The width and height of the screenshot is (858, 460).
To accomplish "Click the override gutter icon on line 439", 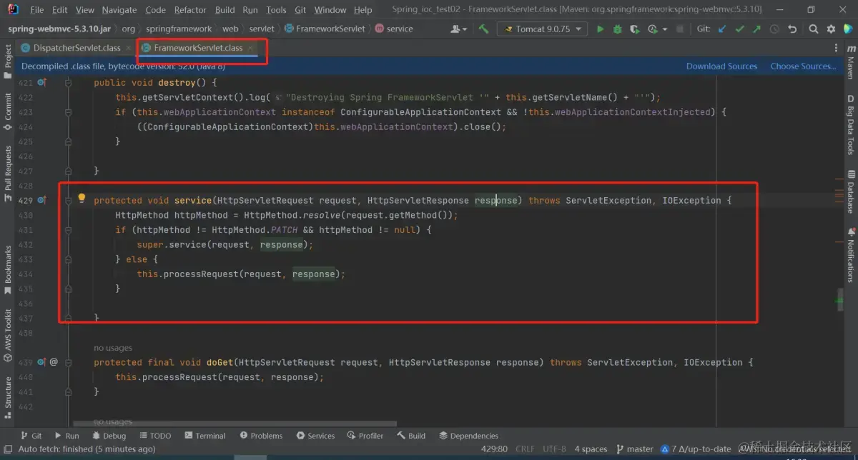I will tap(41, 362).
